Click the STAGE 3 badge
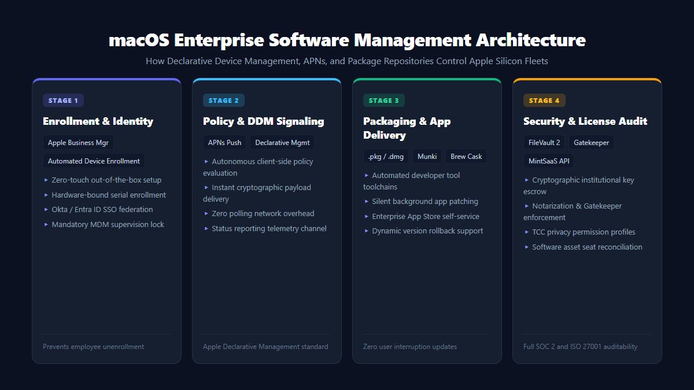The width and height of the screenshot is (694, 390). pos(384,101)
